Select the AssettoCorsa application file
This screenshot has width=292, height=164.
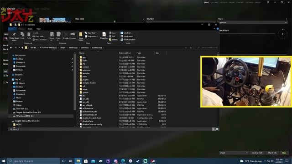pyautogui.click(x=88, y=121)
